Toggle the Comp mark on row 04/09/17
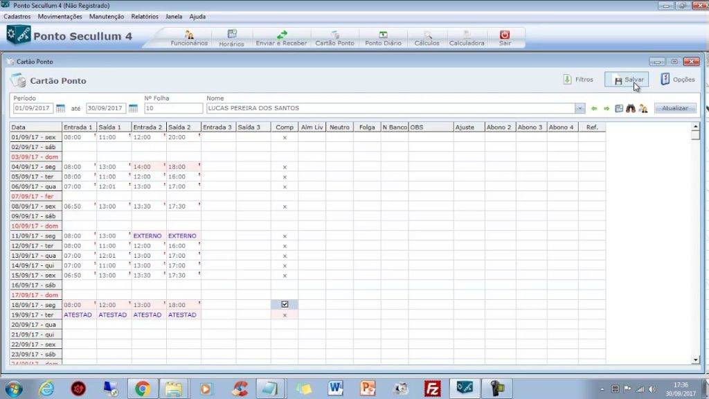Screen dimensions: 709x399 click(x=285, y=167)
